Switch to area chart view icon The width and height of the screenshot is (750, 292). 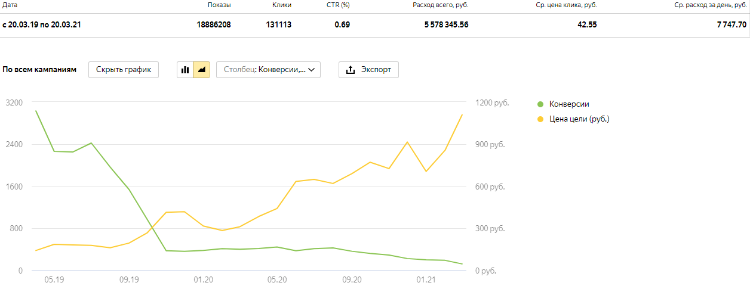coord(202,70)
